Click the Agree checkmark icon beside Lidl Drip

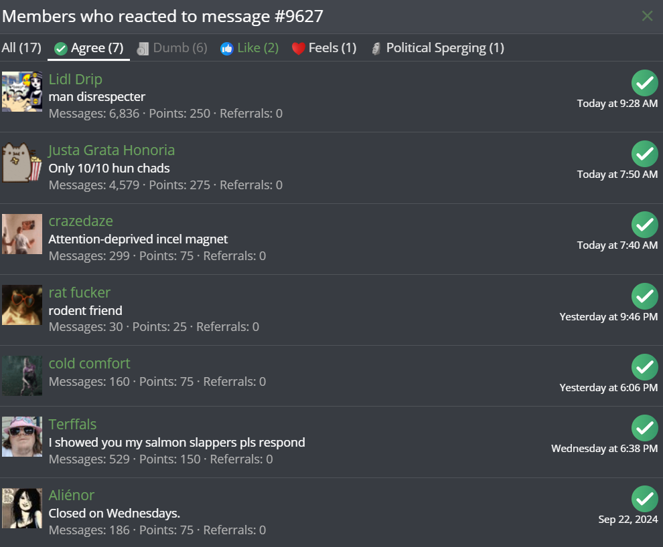pos(644,83)
